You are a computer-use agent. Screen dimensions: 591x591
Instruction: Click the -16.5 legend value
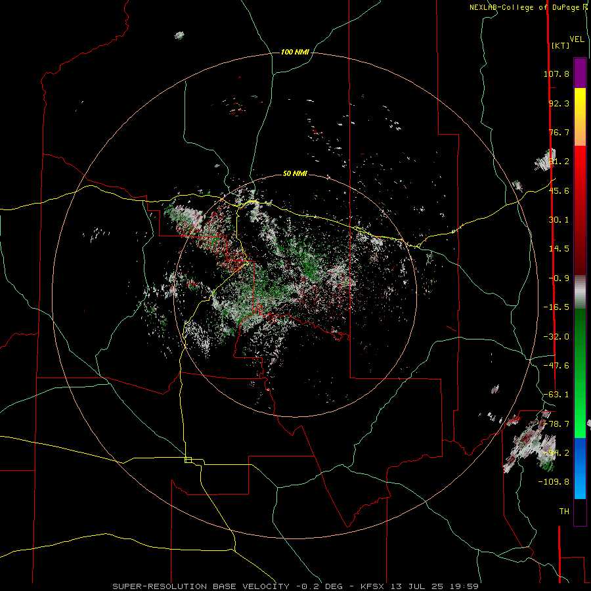(x=556, y=307)
